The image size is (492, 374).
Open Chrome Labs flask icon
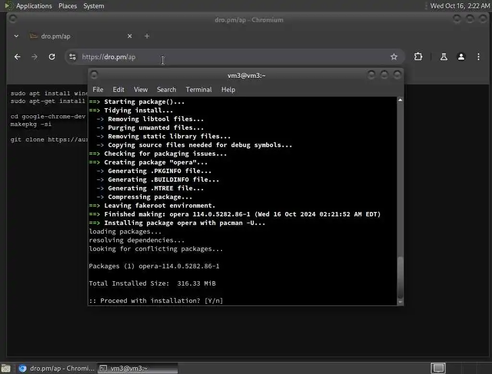443,57
